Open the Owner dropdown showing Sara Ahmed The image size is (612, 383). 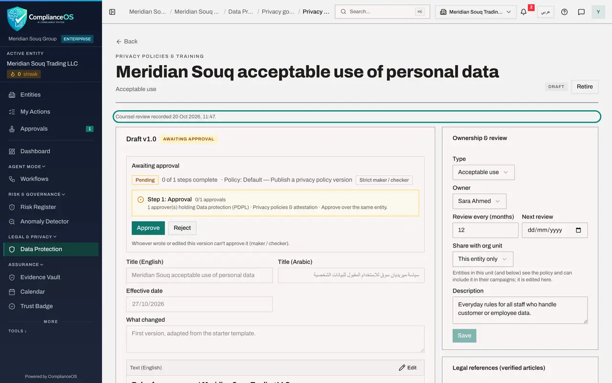click(x=480, y=201)
